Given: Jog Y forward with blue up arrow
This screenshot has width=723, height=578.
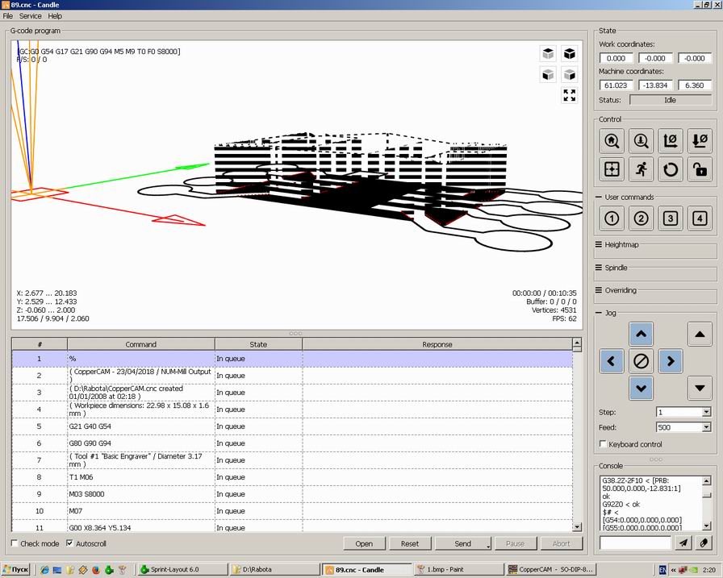Looking at the screenshot, I should point(641,334).
